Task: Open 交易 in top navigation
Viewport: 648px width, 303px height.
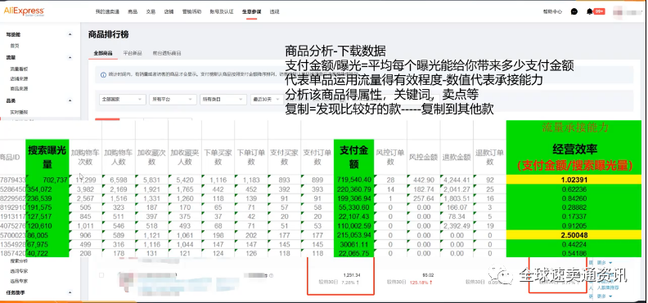Action: (x=151, y=12)
